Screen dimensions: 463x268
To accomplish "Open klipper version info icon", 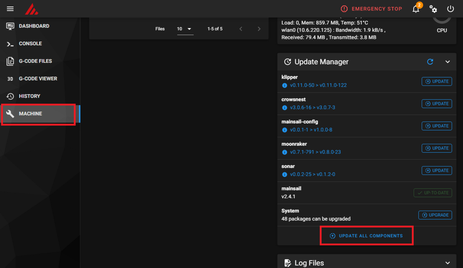I will 285,85.
